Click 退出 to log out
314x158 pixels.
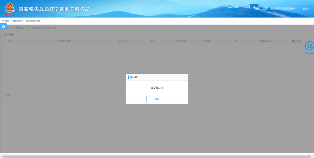tap(306, 9)
